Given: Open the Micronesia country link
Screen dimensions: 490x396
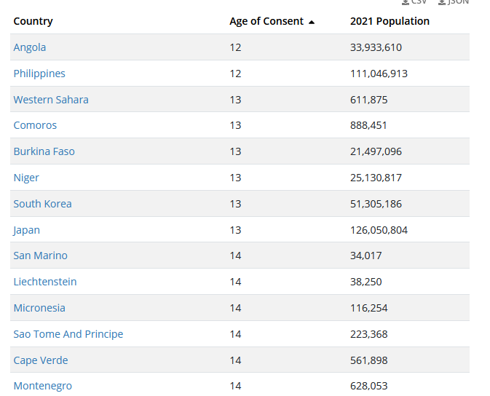Looking at the screenshot, I should point(39,308).
